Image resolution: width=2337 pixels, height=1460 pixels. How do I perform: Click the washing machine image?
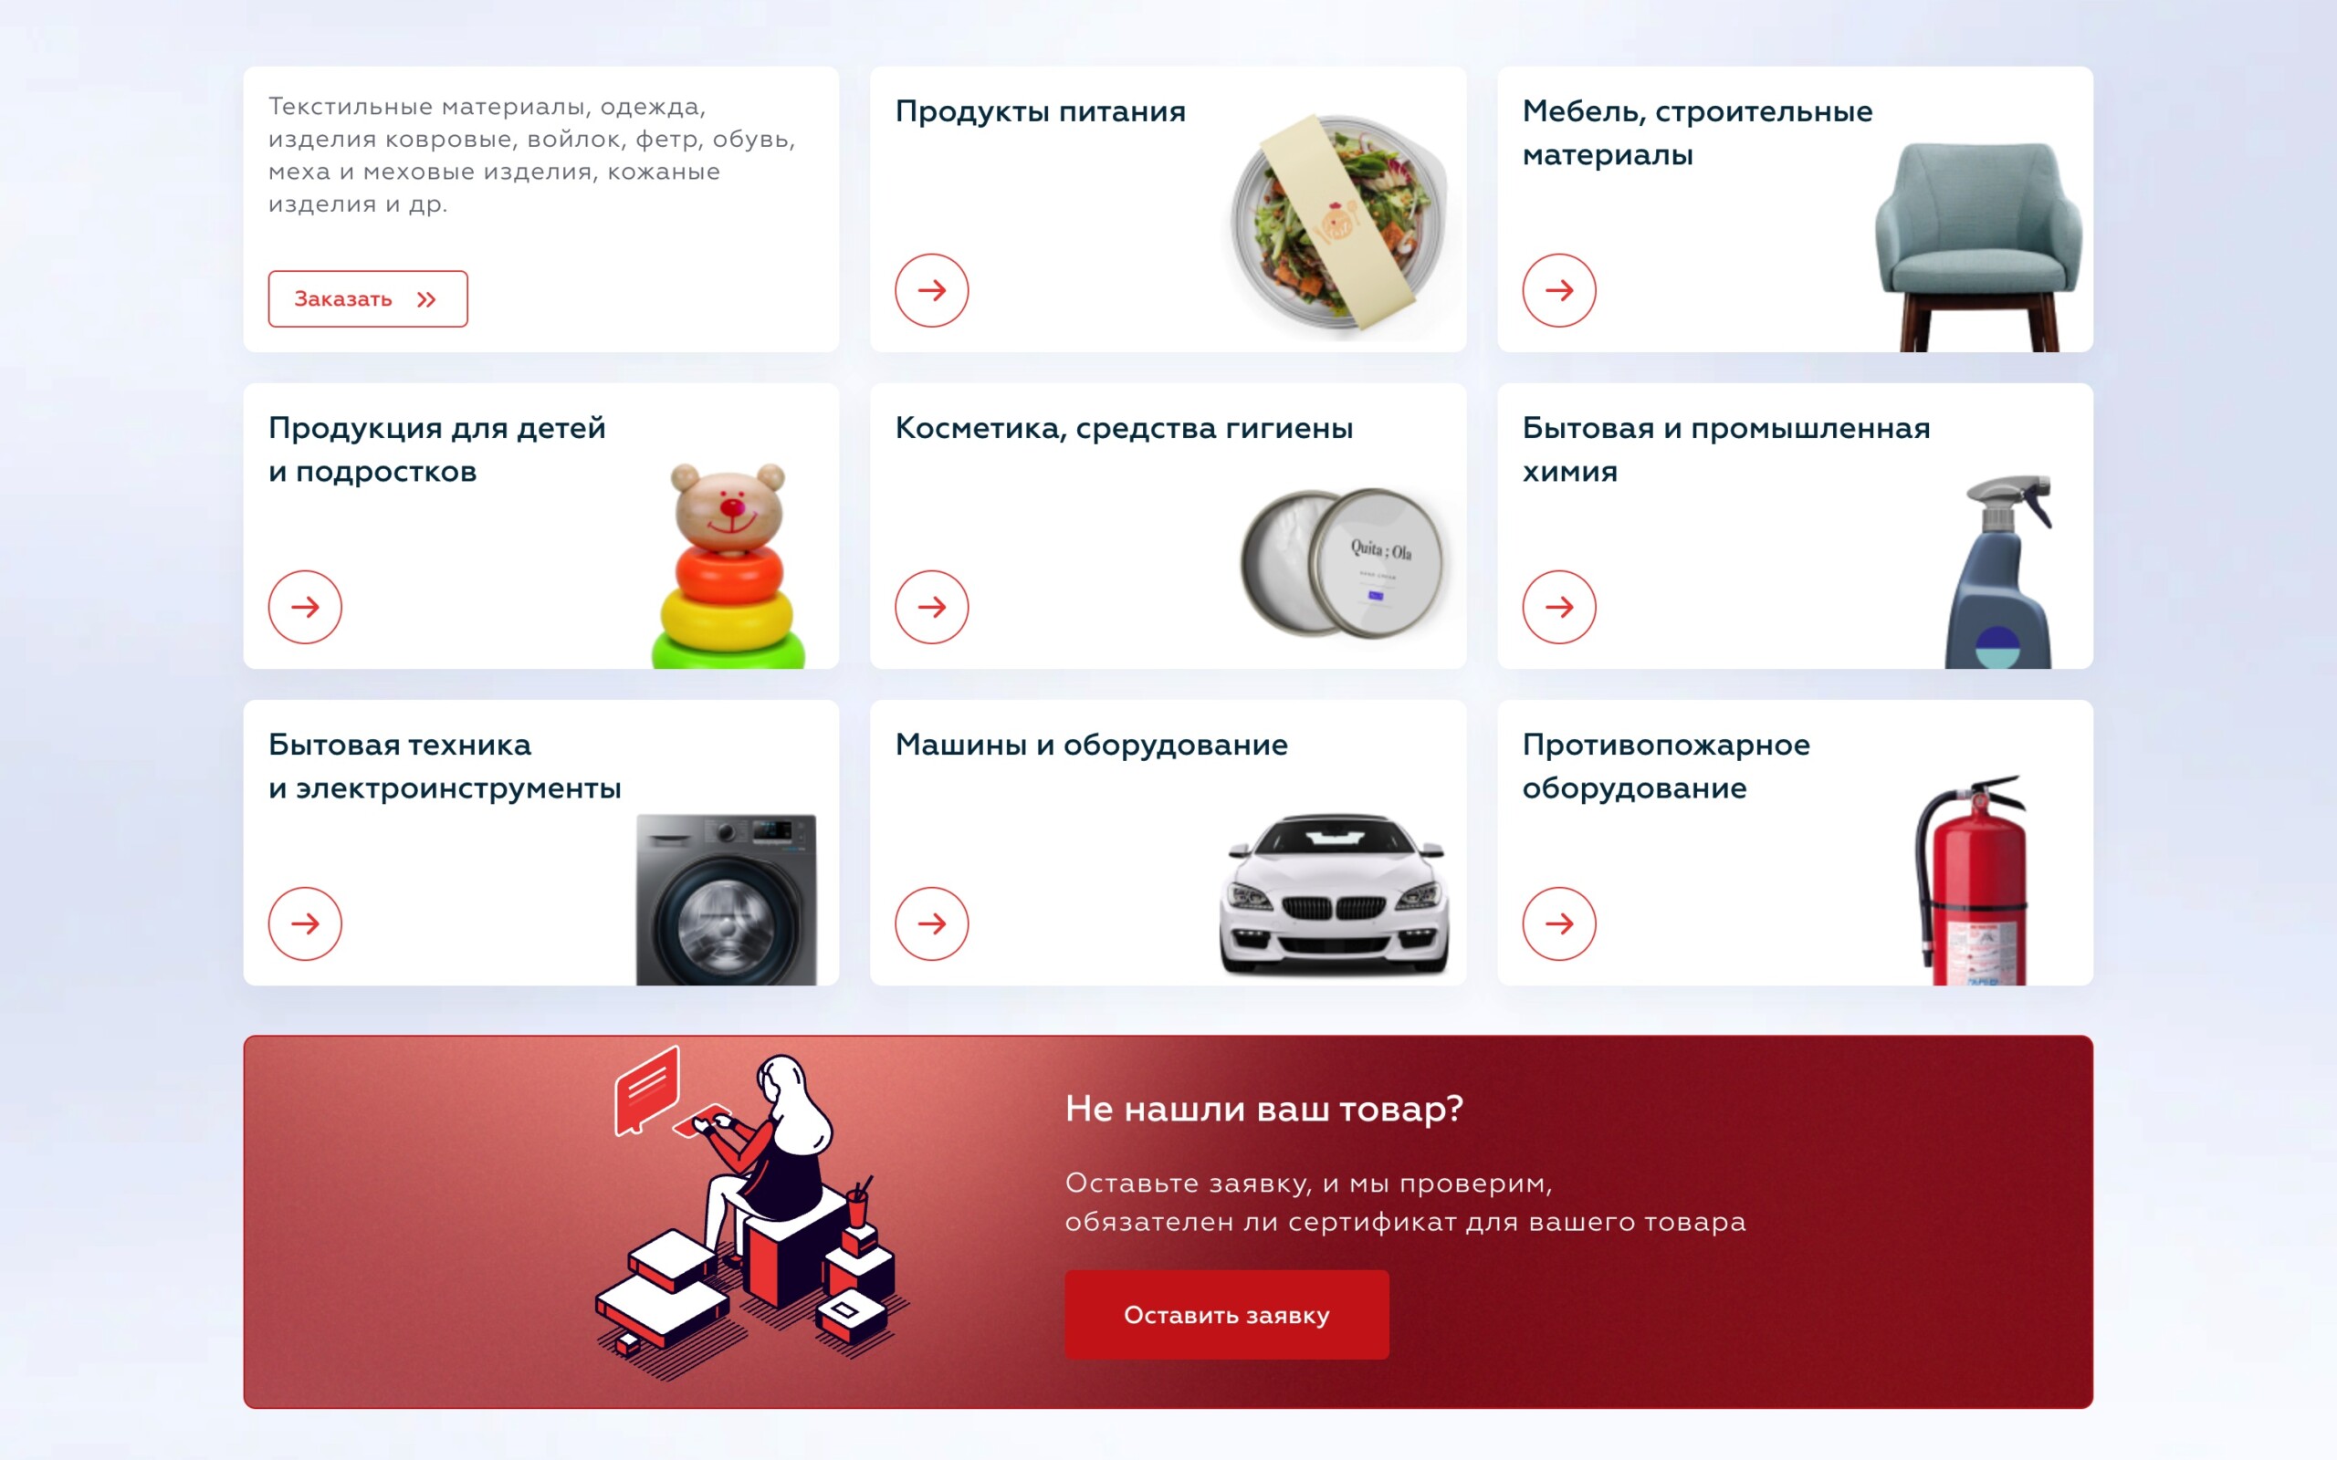(727, 899)
